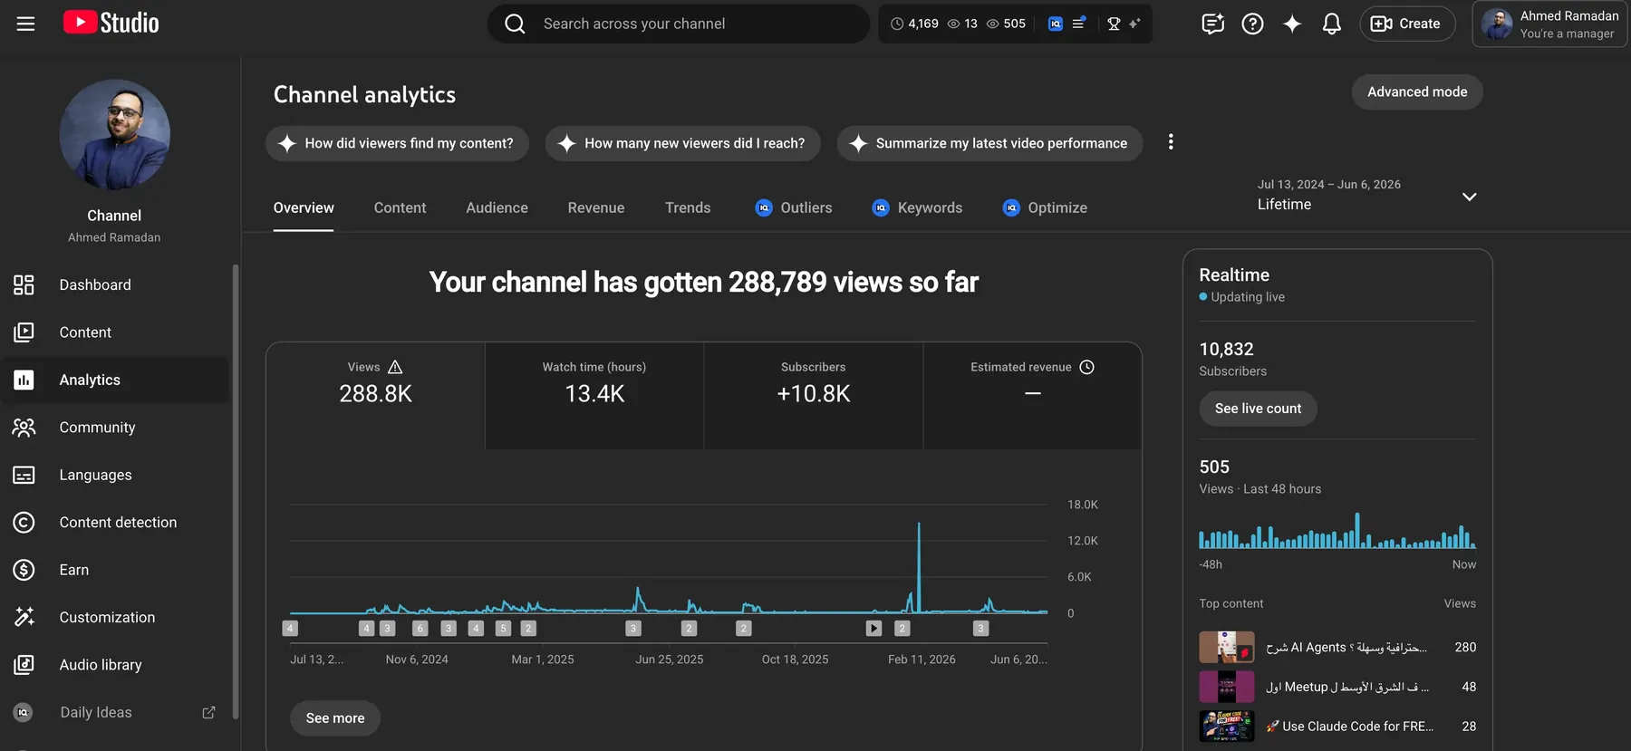Open Content detection in the sidebar
Viewport: 1631px width, 751px height.
click(x=114, y=523)
